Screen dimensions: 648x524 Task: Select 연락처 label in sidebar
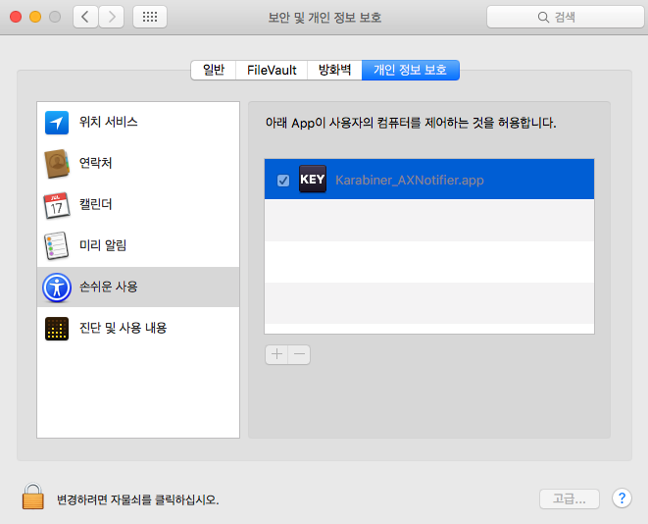click(x=95, y=163)
